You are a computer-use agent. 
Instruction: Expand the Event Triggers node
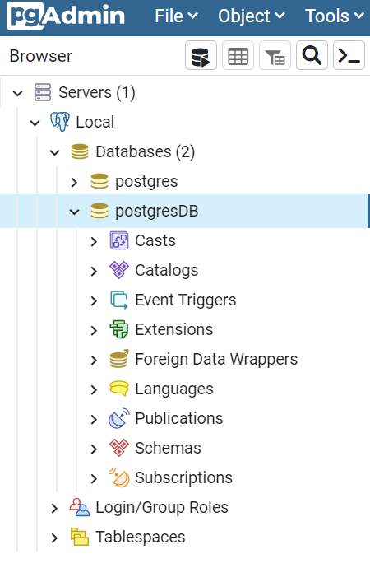coord(94,300)
